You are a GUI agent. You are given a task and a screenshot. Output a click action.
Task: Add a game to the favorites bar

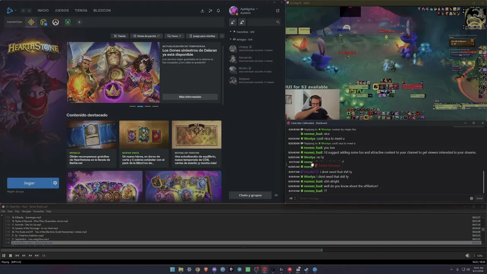pyautogui.click(x=79, y=22)
